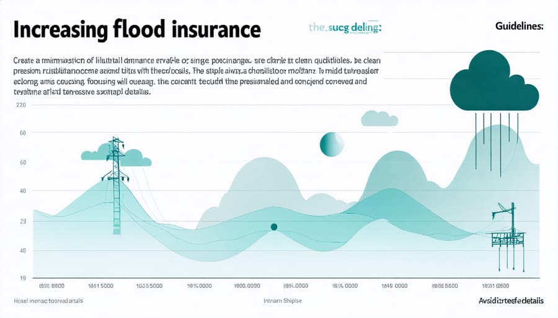Image resolution: width=558 pixels, height=318 pixels.
Task: Select the "Guidelines:" heading
Action: (520, 27)
